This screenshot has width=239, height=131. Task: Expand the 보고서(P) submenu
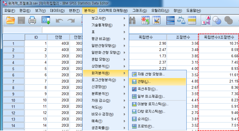click(105, 18)
